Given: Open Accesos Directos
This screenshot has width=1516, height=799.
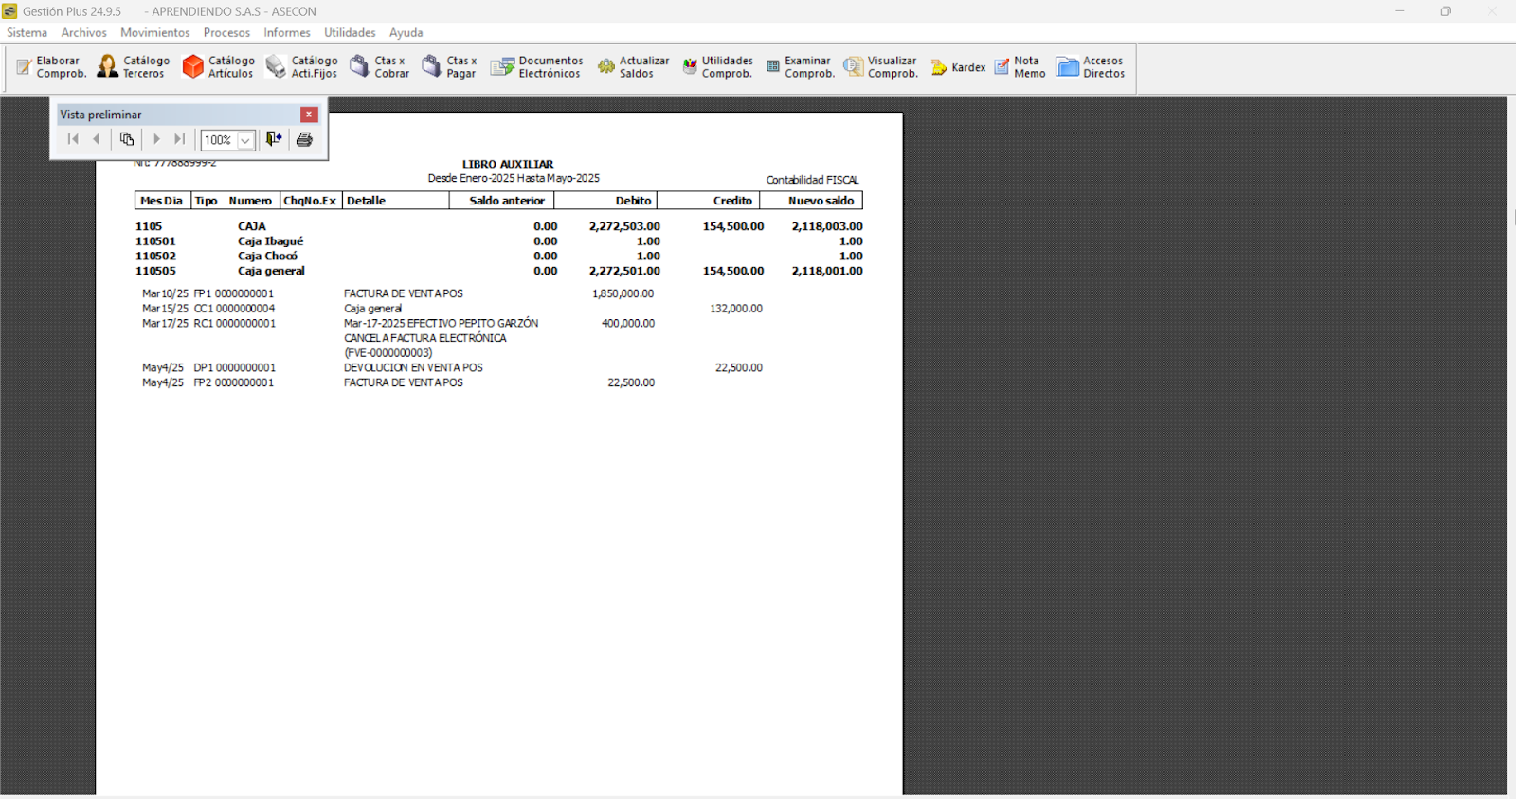Looking at the screenshot, I should pos(1091,67).
